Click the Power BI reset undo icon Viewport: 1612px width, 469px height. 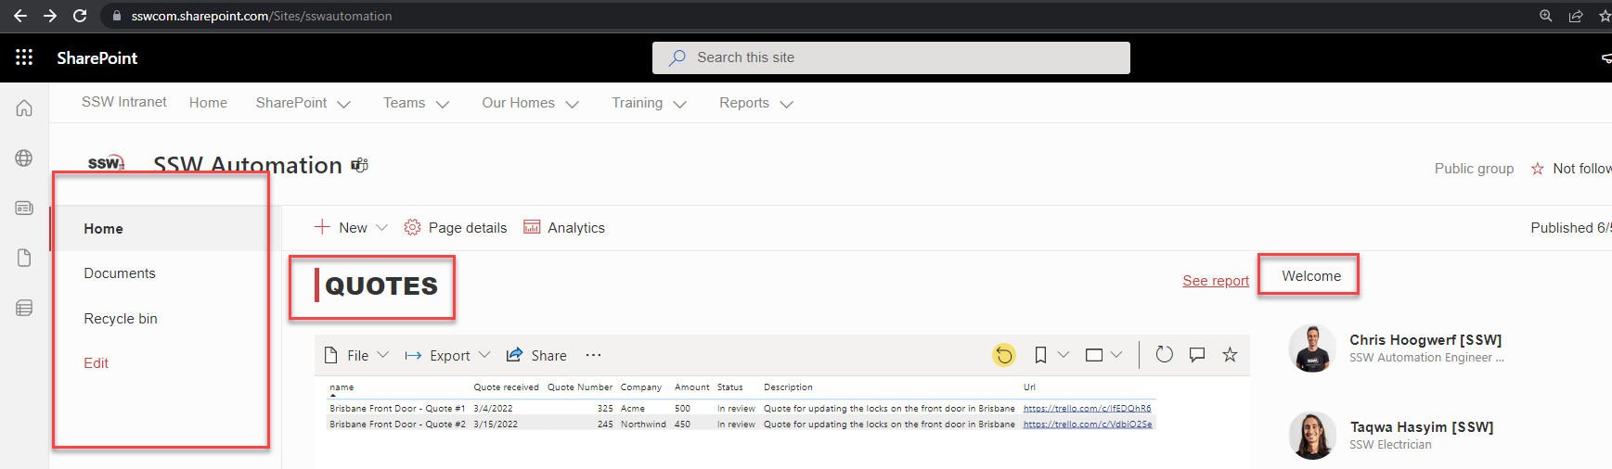(1003, 355)
